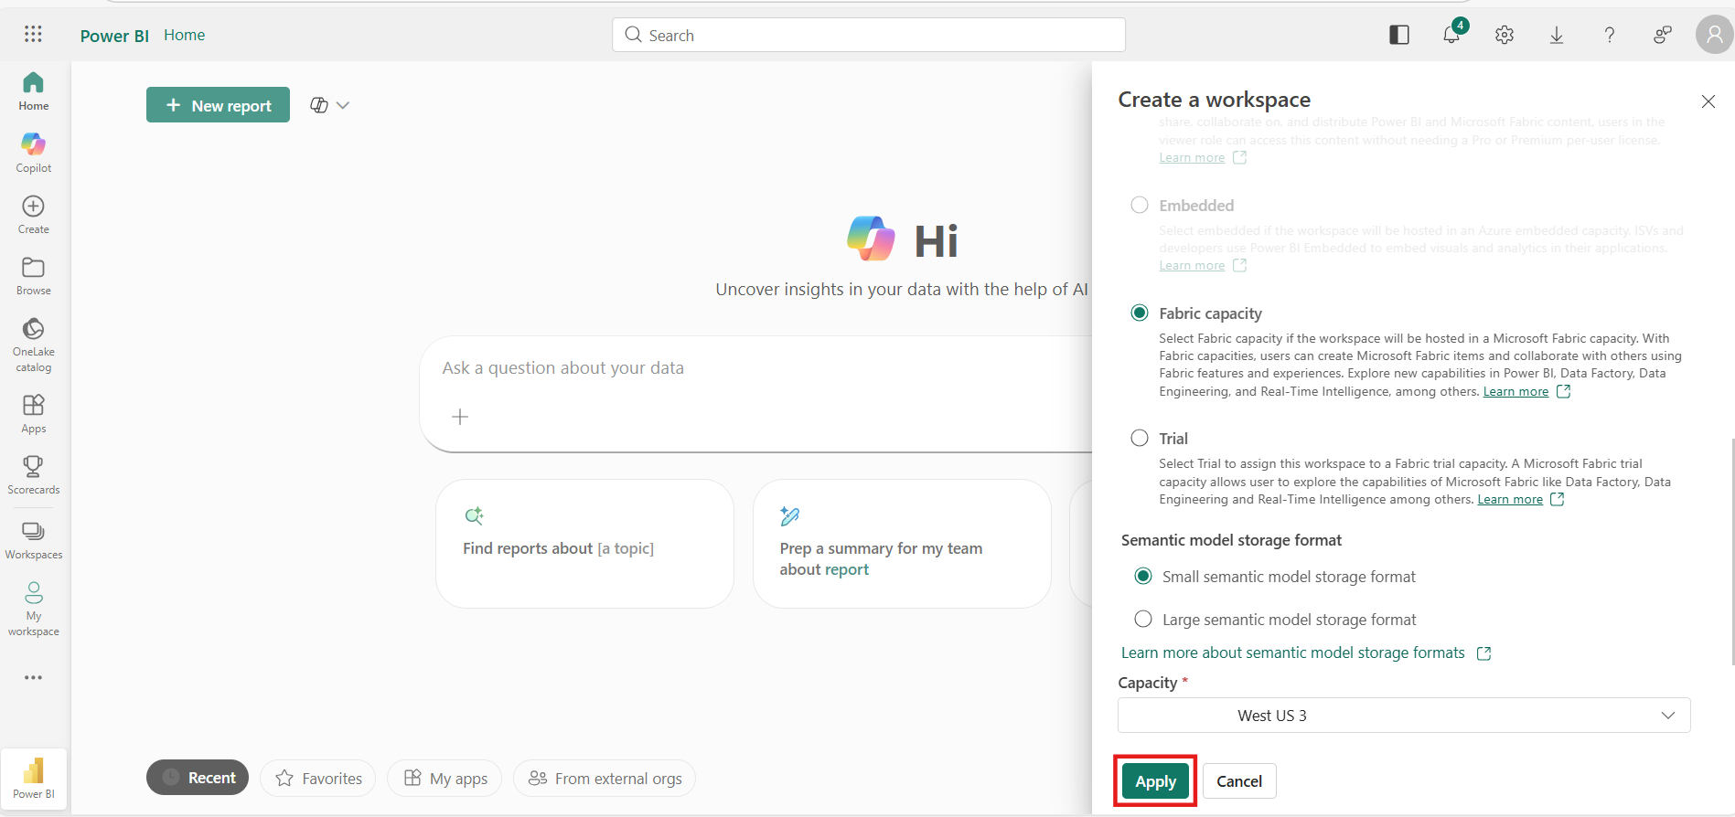This screenshot has width=1735, height=817.
Task: Open the download menu icon
Action: pyautogui.click(x=1557, y=35)
